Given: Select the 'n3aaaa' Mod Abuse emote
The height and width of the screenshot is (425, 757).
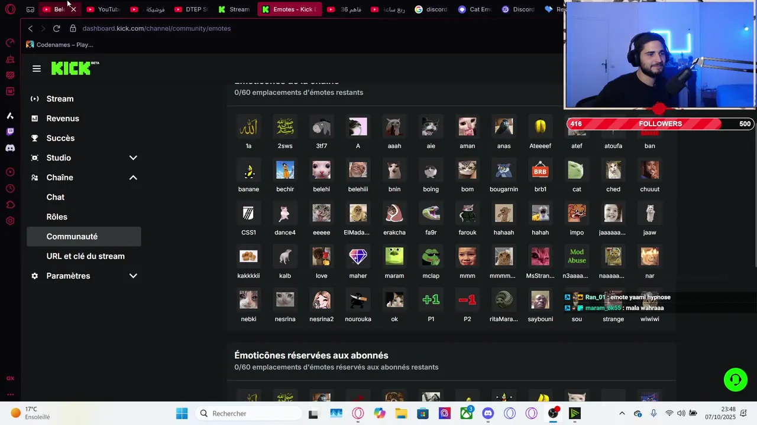Looking at the screenshot, I should tap(577, 256).
